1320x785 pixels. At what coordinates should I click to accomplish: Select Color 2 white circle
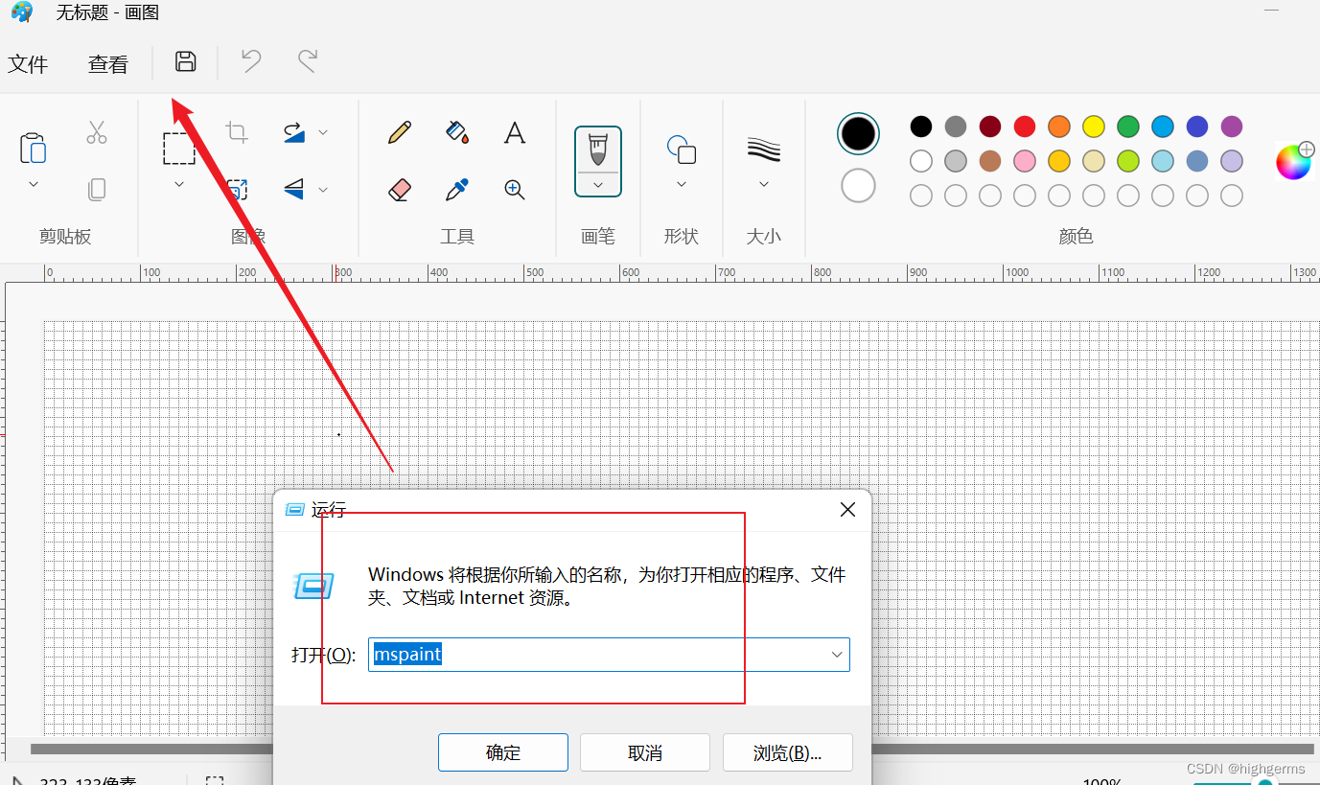pos(858,185)
